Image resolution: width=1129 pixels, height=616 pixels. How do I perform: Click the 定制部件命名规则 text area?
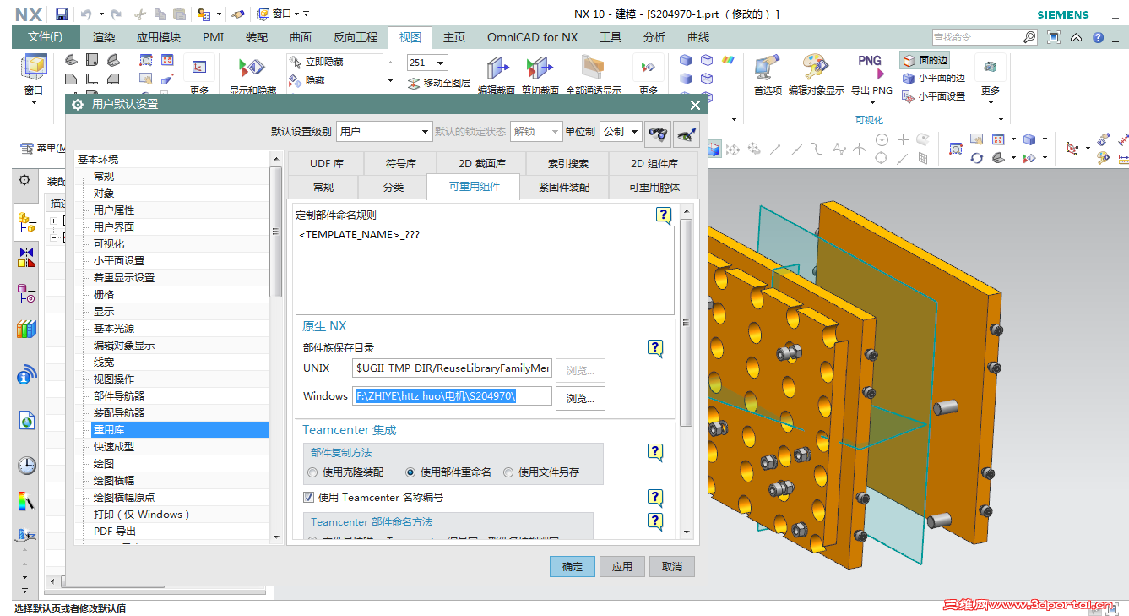pyautogui.click(x=486, y=270)
